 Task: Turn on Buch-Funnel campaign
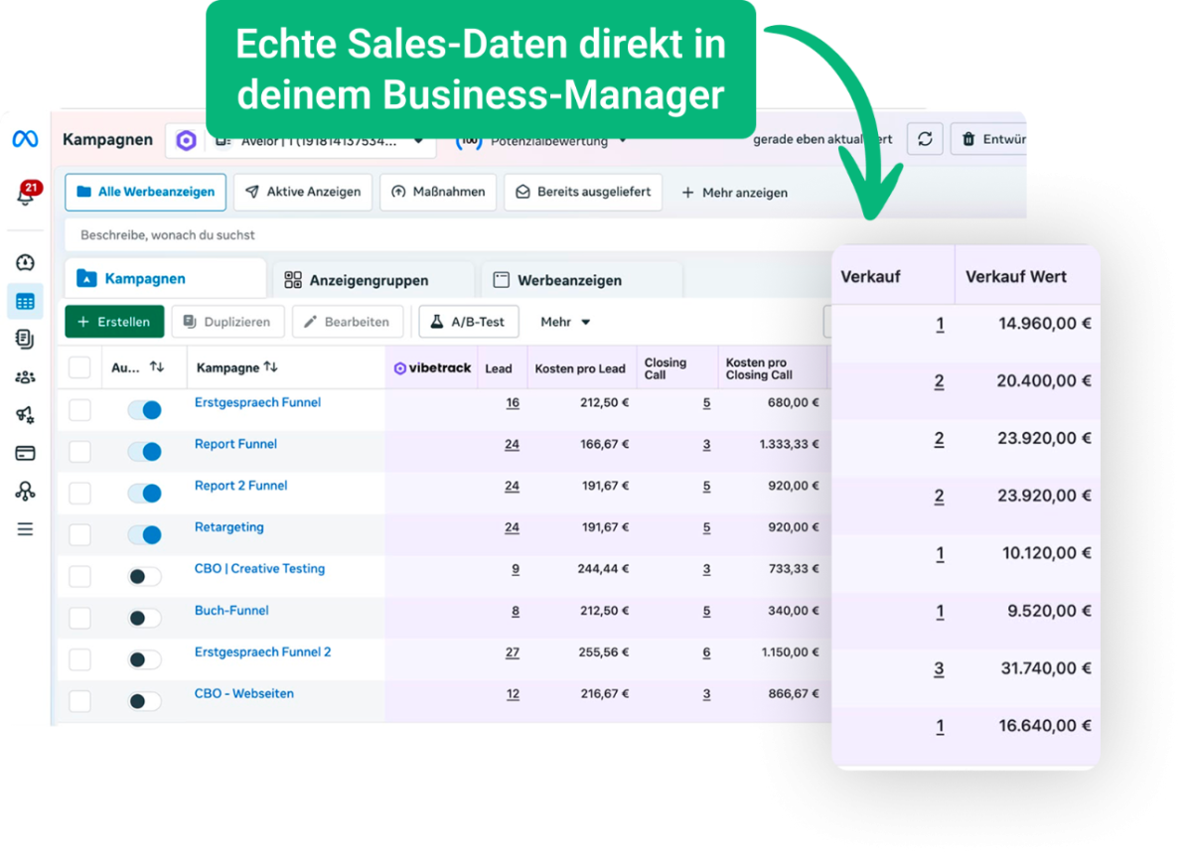tap(144, 619)
